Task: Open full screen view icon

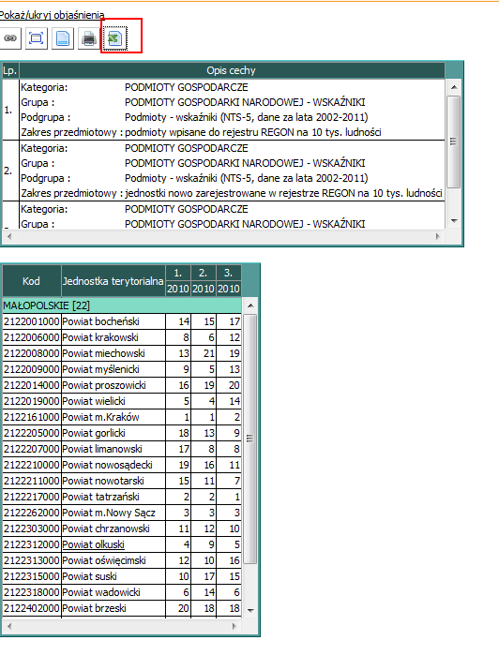Action: pyautogui.click(x=36, y=38)
